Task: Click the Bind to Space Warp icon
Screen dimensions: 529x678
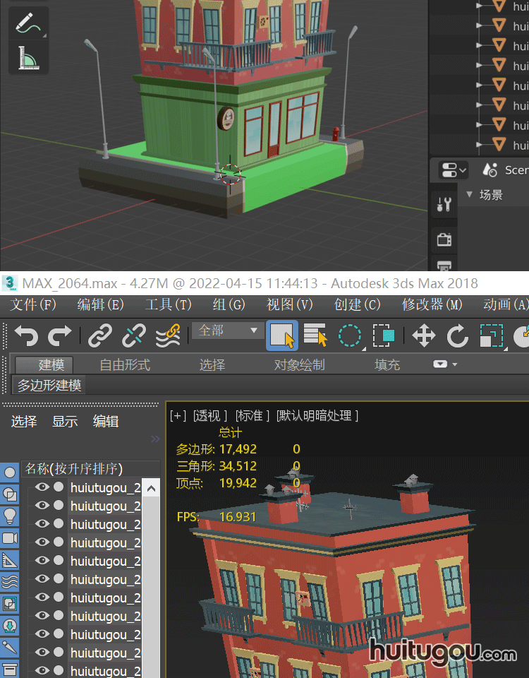Action: click(167, 335)
